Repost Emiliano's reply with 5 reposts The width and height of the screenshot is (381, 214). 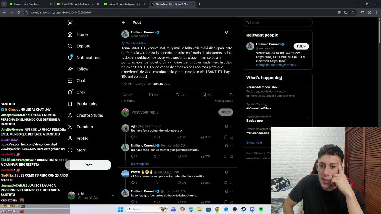156,156
